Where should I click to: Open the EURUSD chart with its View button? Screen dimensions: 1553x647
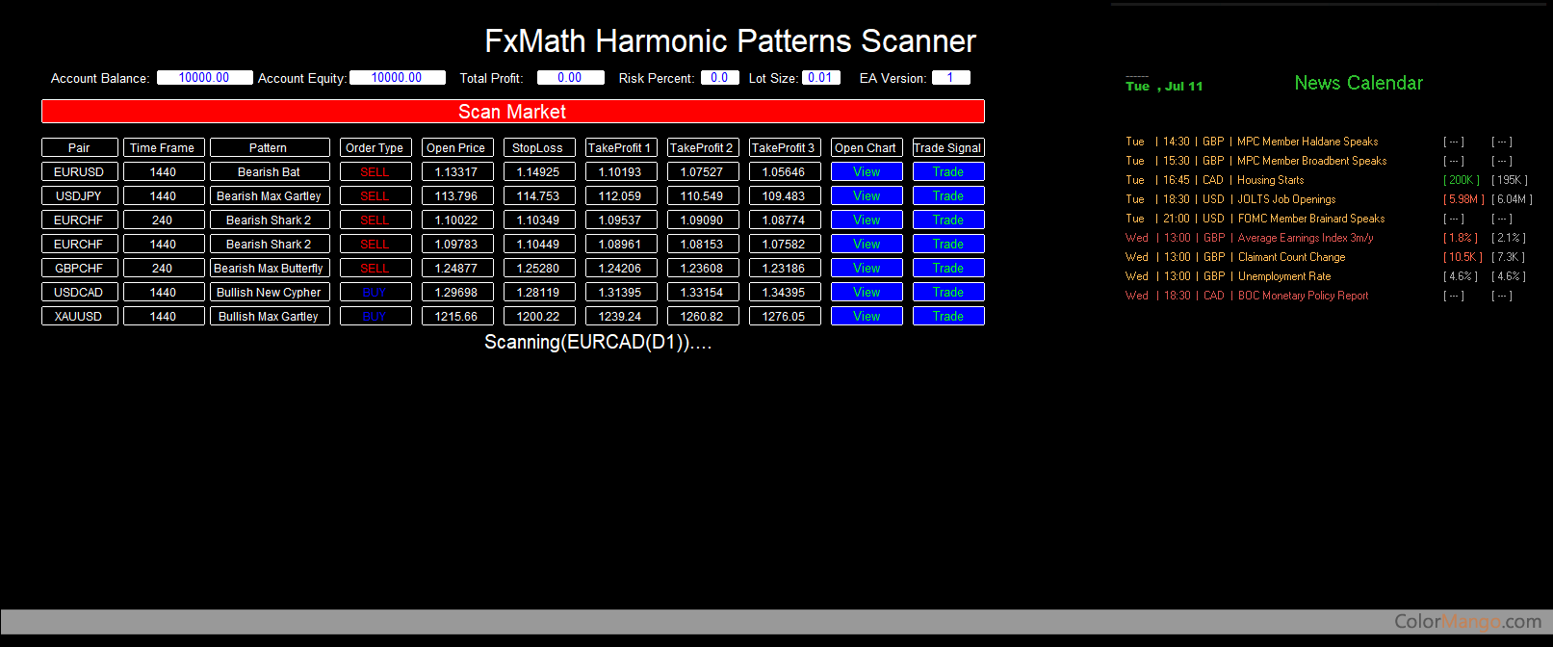point(867,171)
